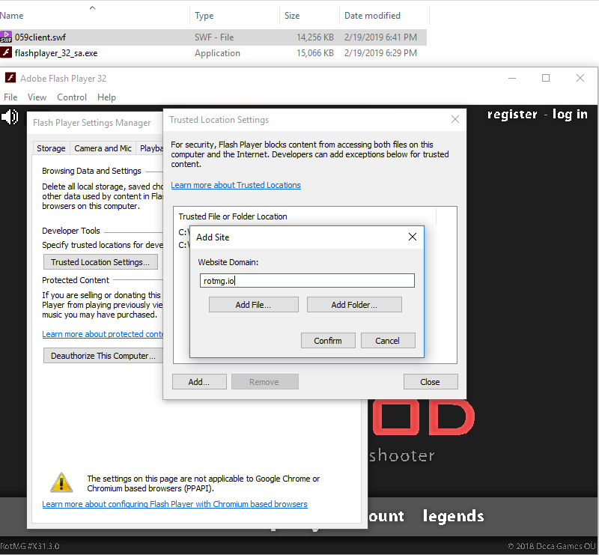Open the View menu in Flash Player
Screen dimensions: 599x555
click(37, 97)
